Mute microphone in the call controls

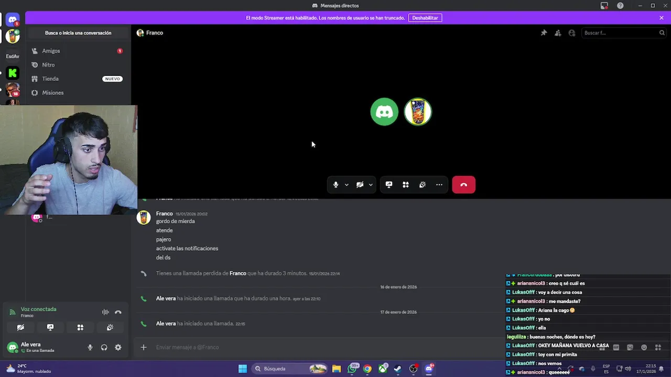[x=335, y=185]
